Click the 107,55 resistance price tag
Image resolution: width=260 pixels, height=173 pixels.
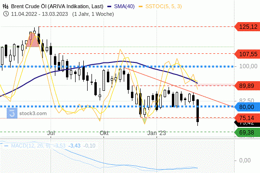tap(247, 54)
